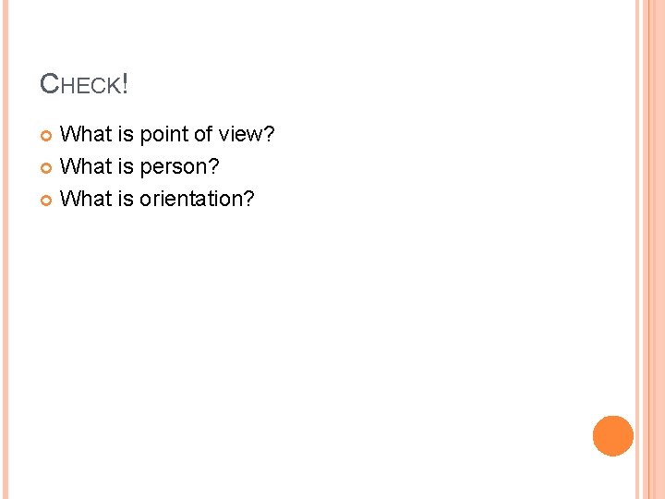Image resolution: width=665 pixels, height=499 pixels.
Task: Click the word 'What' in the third bullet
Action: [85, 199]
